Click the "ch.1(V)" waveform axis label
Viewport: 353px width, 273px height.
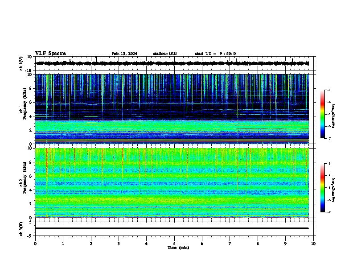(x=21, y=63)
